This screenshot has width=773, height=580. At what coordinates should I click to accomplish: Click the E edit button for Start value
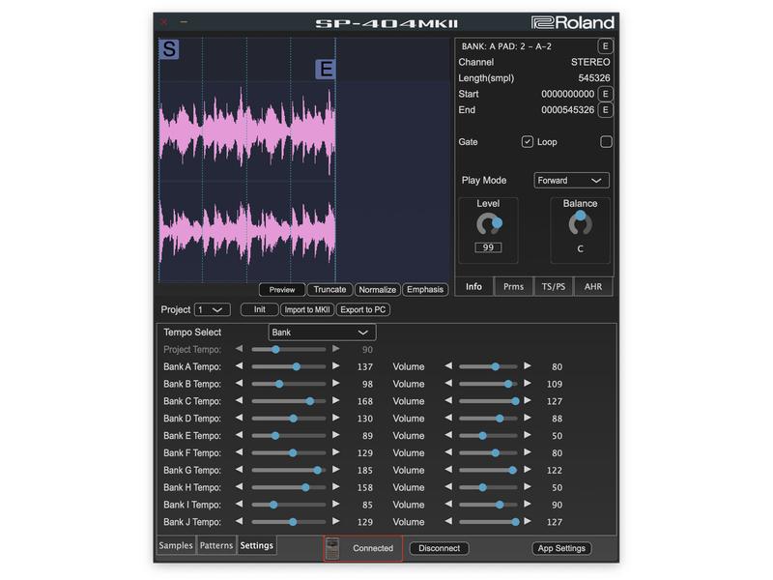605,94
